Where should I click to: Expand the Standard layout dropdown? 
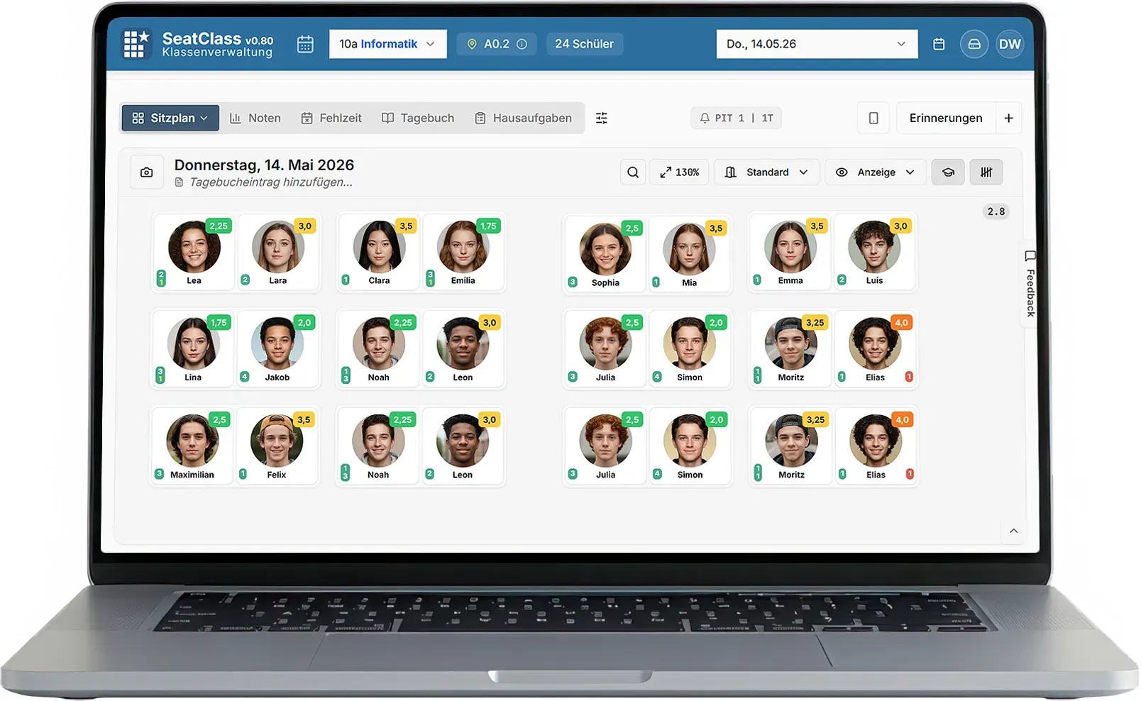[766, 172]
